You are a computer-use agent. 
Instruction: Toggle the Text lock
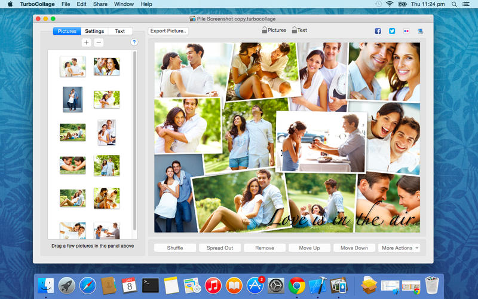click(x=294, y=30)
